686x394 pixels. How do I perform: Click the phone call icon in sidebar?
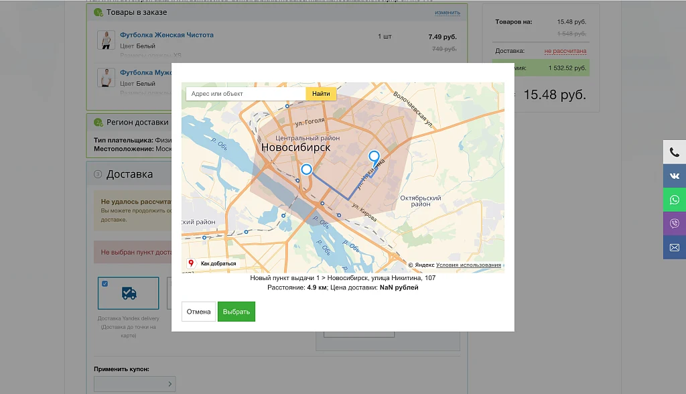pos(674,152)
